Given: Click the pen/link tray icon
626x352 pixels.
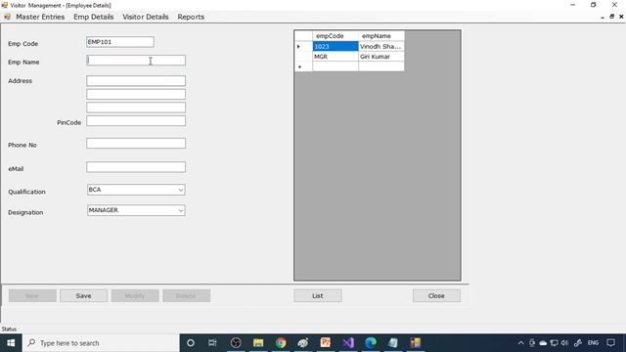Looking at the screenshot, I should 578,343.
